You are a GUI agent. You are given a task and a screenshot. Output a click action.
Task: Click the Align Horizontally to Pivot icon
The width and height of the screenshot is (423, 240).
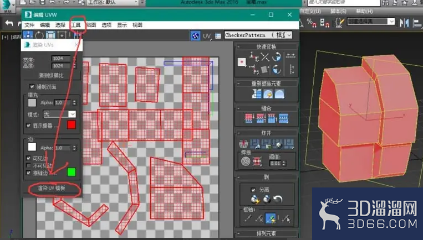pos(253,56)
